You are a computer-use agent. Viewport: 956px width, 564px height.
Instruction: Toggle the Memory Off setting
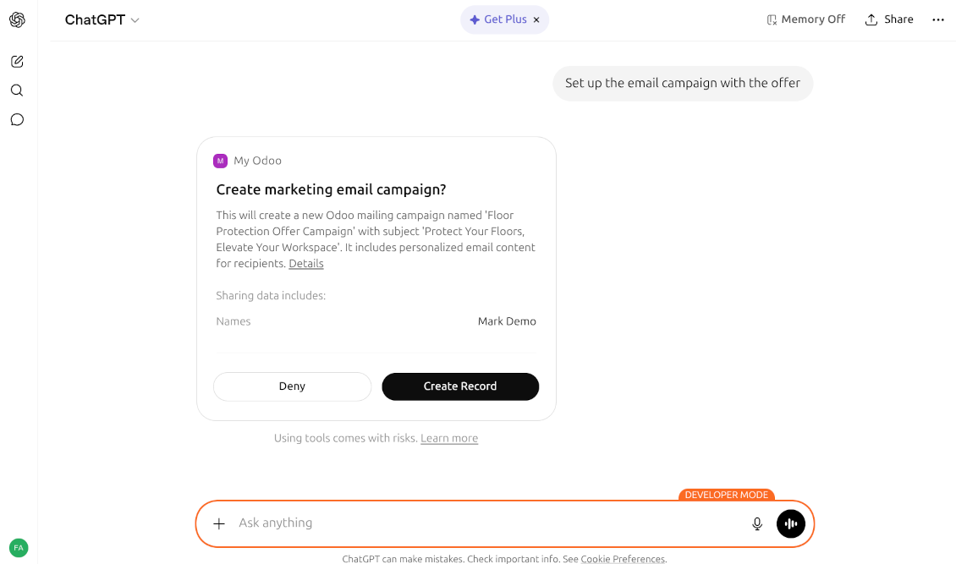tap(805, 19)
